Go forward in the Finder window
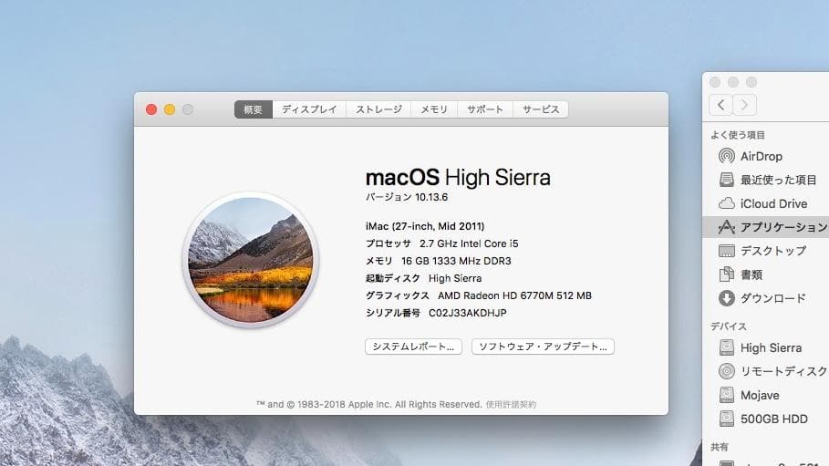Screen dimensions: 829x466 [744, 105]
